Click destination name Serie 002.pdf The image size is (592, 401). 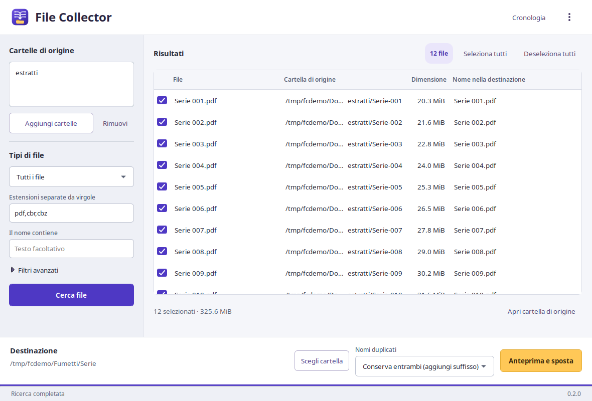[475, 122]
